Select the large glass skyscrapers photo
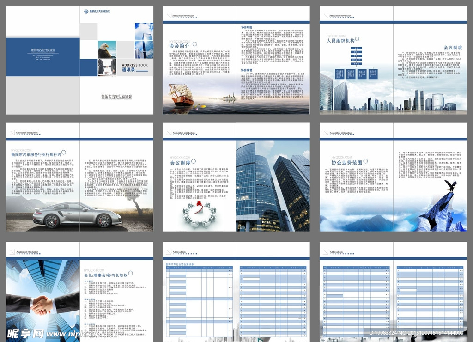Screen dimensions: 473x342 (273, 186)
